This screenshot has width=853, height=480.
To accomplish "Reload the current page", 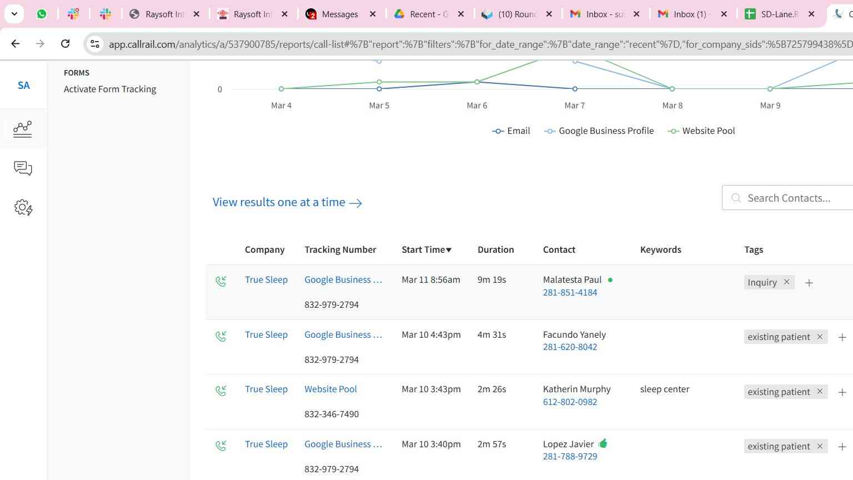I will pos(65,43).
